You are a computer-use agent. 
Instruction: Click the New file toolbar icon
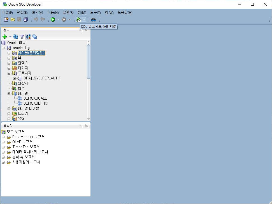[6, 19]
